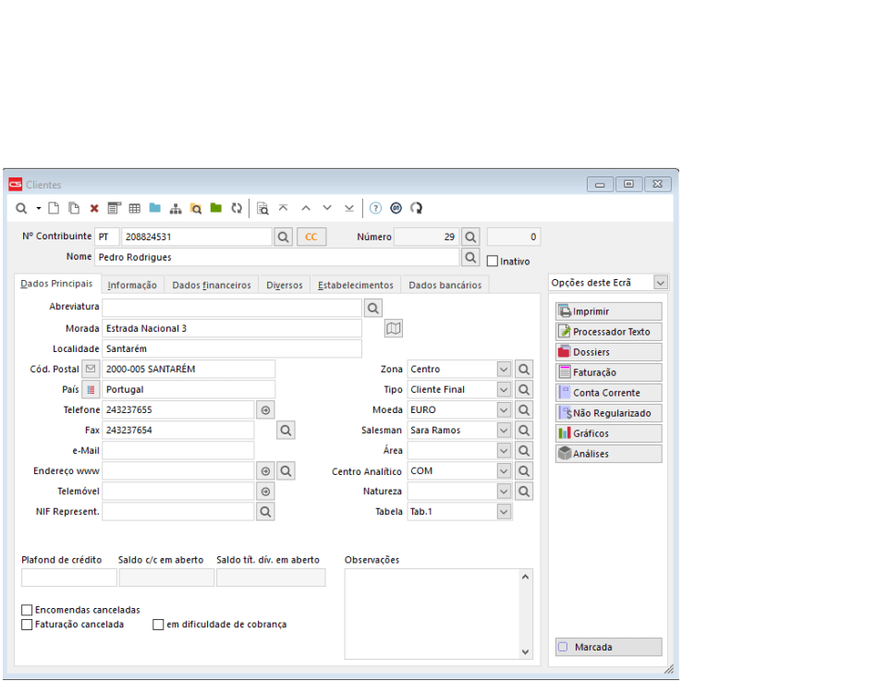Click into the e-Mail input field

(177, 450)
